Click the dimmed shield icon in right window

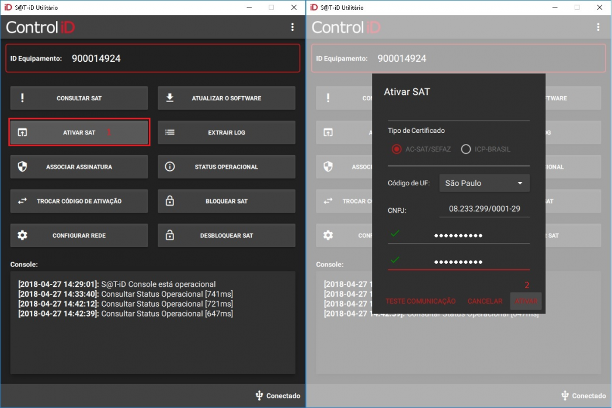[x=328, y=167]
